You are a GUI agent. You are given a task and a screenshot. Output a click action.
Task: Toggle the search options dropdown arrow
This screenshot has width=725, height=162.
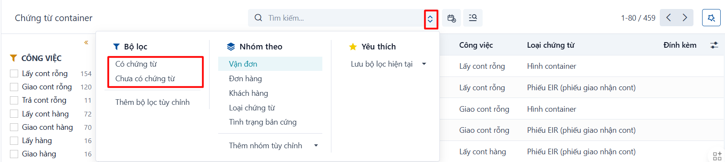coord(430,19)
